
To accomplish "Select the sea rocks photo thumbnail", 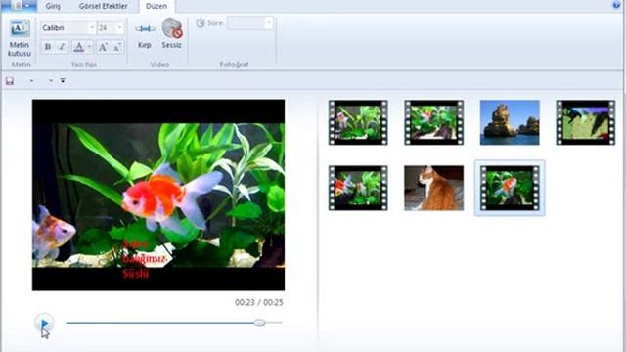I will tap(510, 122).
